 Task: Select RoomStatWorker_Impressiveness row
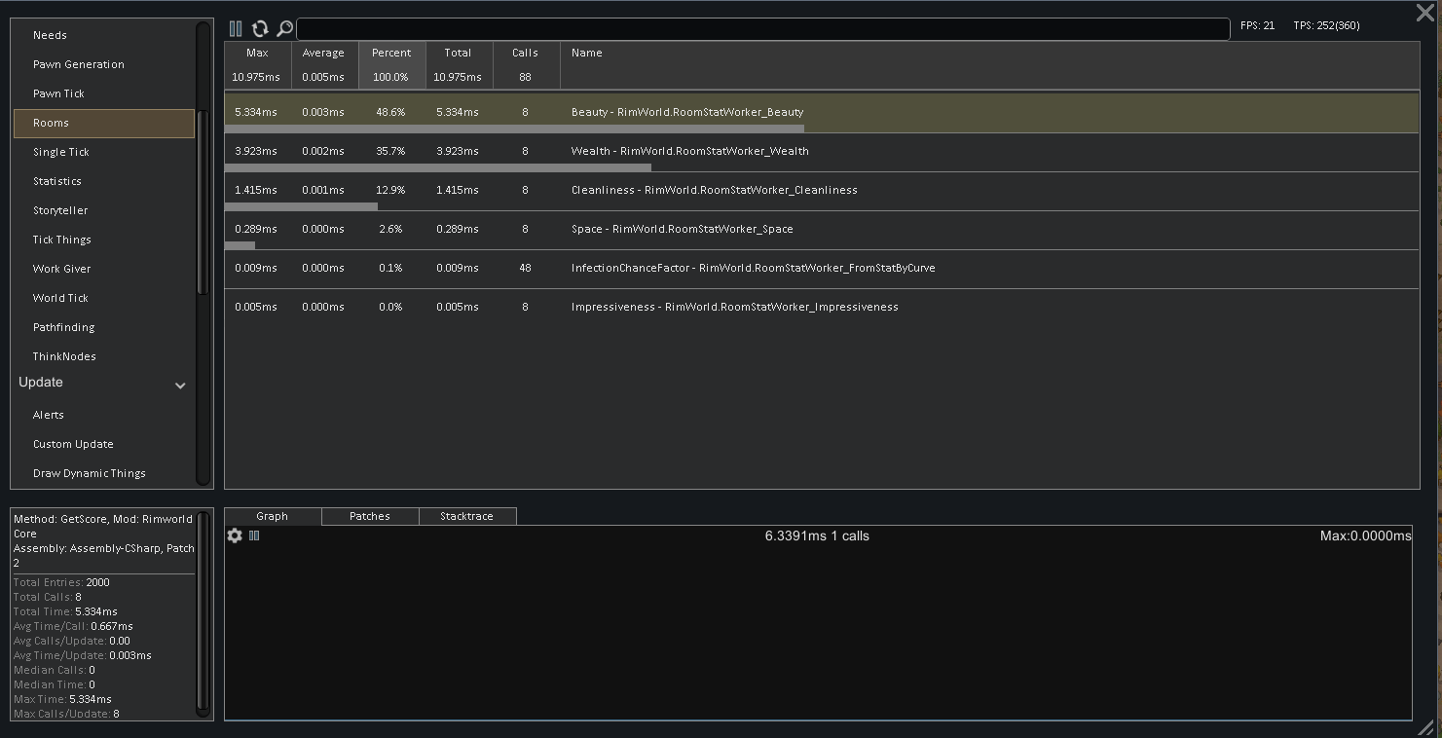click(822, 308)
